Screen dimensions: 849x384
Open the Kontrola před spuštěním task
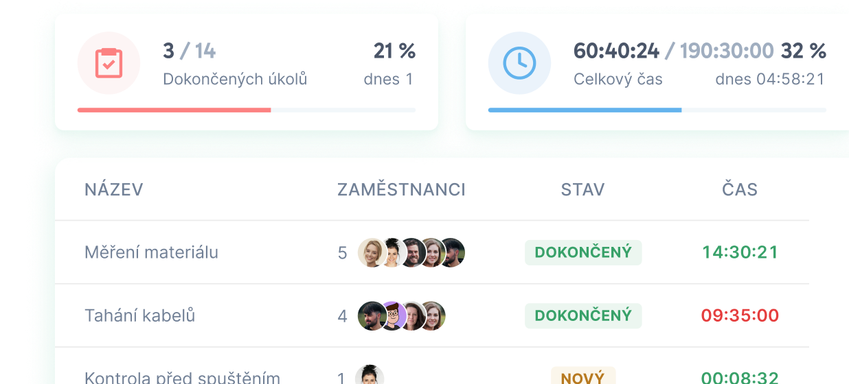182,378
